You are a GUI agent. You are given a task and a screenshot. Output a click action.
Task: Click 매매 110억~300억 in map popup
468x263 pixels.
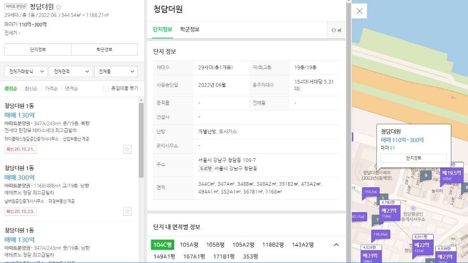(402, 140)
